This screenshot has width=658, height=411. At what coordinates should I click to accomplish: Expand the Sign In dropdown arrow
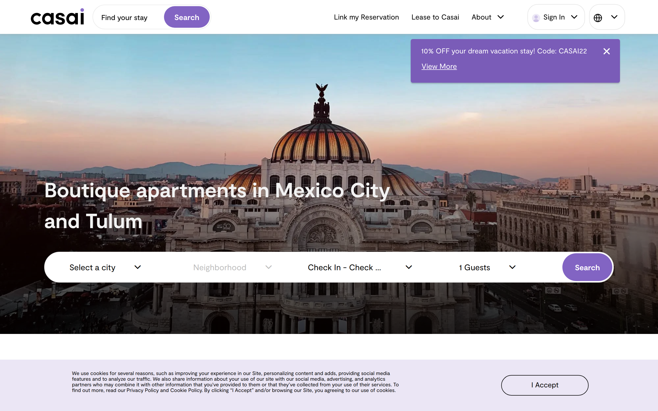[x=574, y=17]
